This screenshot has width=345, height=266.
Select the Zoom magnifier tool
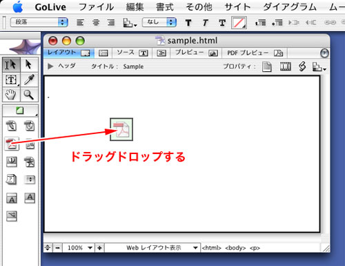tap(30, 95)
